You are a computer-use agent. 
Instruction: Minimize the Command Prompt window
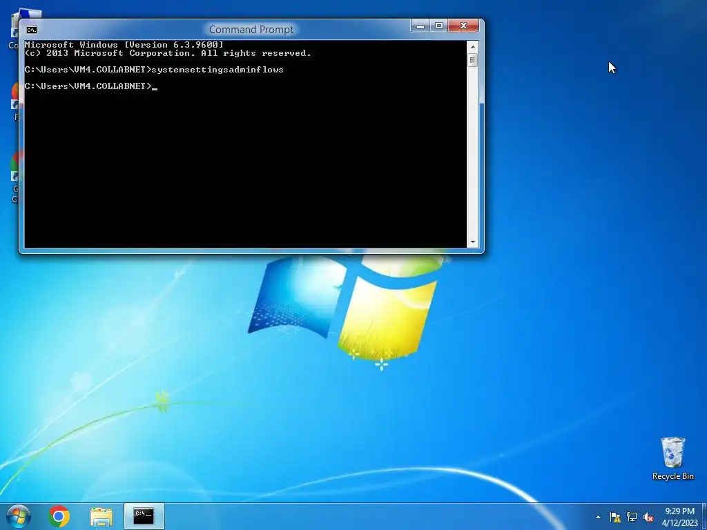tap(420, 26)
